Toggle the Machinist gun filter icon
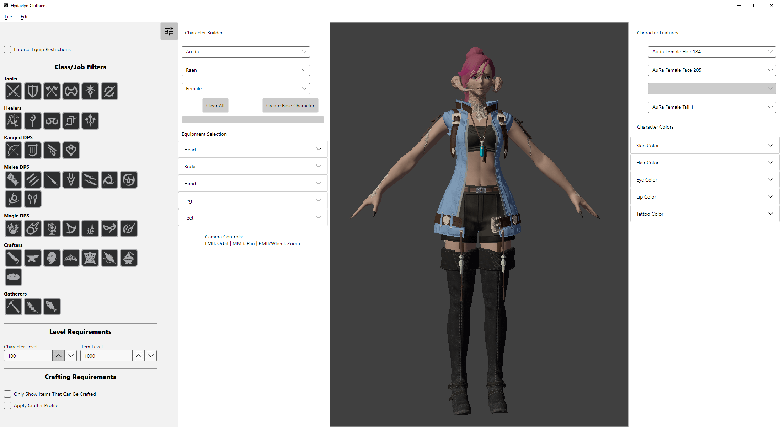The width and height of the screenshot is (780, 427). click(x=52, y=150)
